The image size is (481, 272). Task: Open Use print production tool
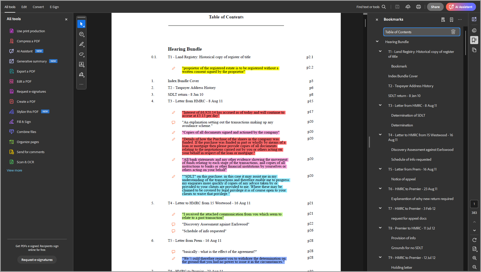[31, 31]
